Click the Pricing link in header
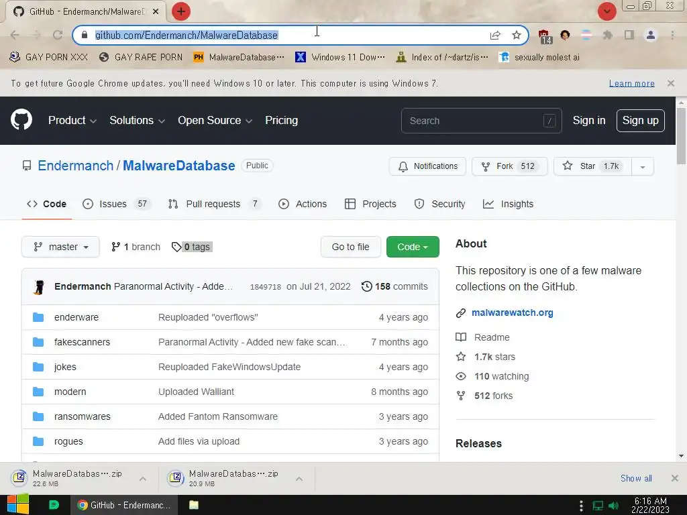The image size is (687, 515). pos(281,121)
